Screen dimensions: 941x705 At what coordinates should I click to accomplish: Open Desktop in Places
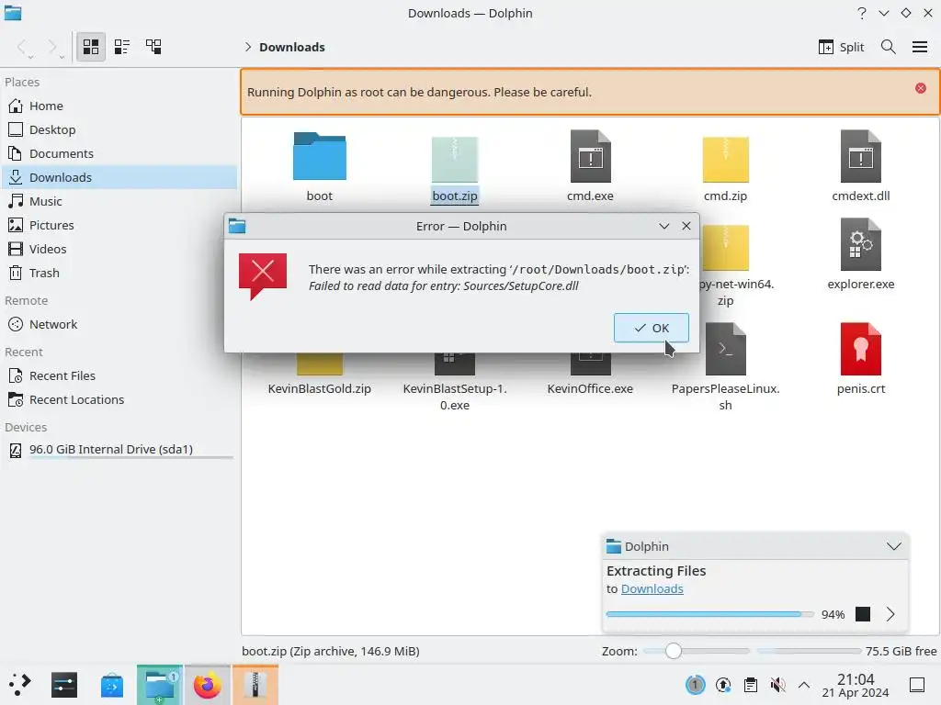point(119,129)
